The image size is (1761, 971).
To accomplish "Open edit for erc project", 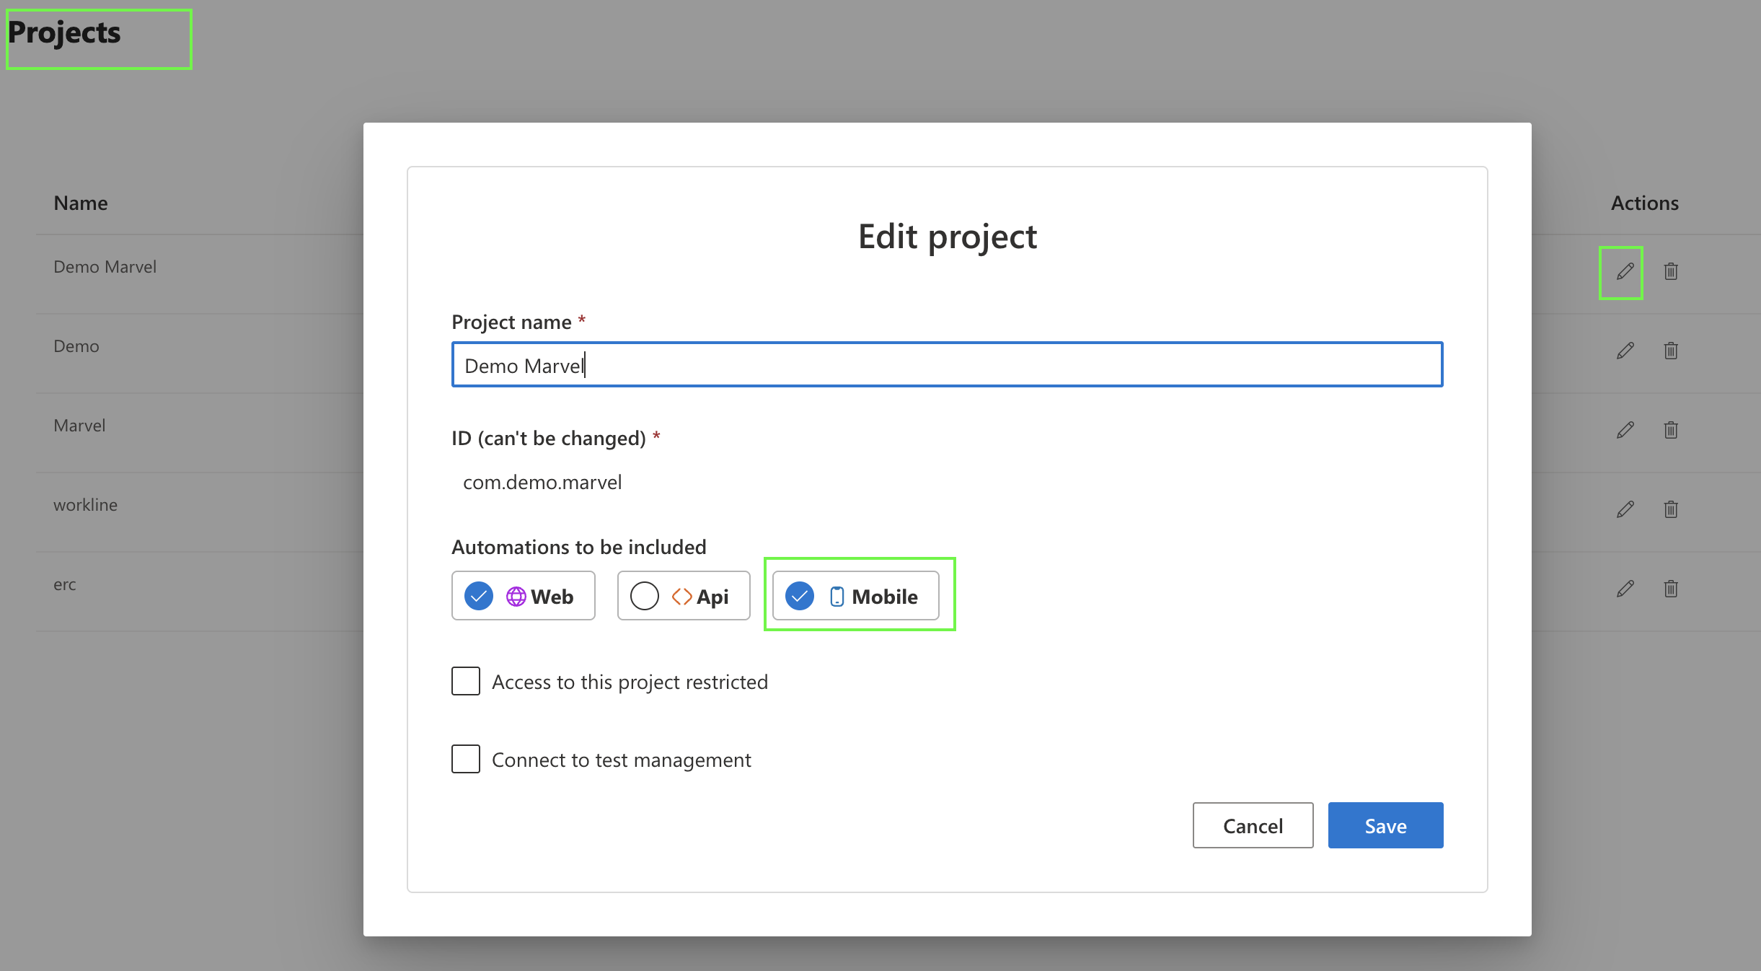I will [1625, 589].
